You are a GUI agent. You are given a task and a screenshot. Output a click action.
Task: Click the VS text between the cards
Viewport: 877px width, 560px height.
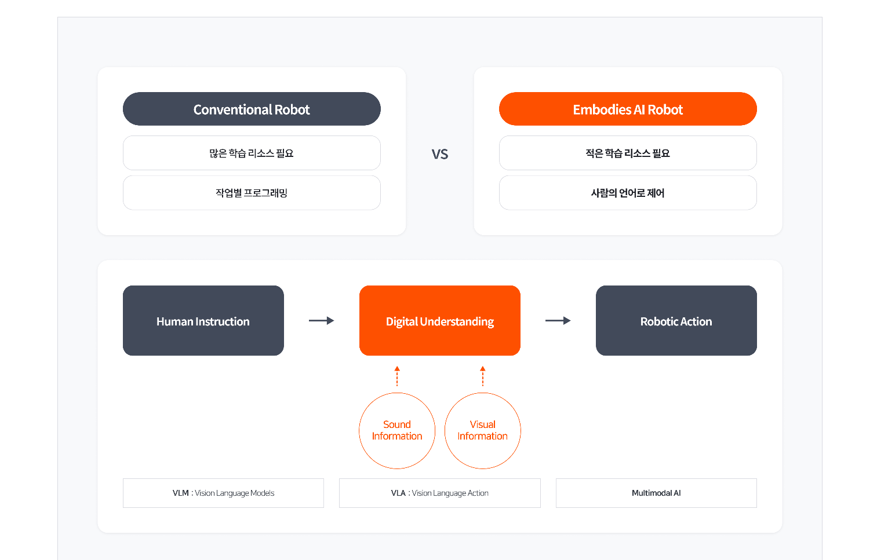(440, 154)
